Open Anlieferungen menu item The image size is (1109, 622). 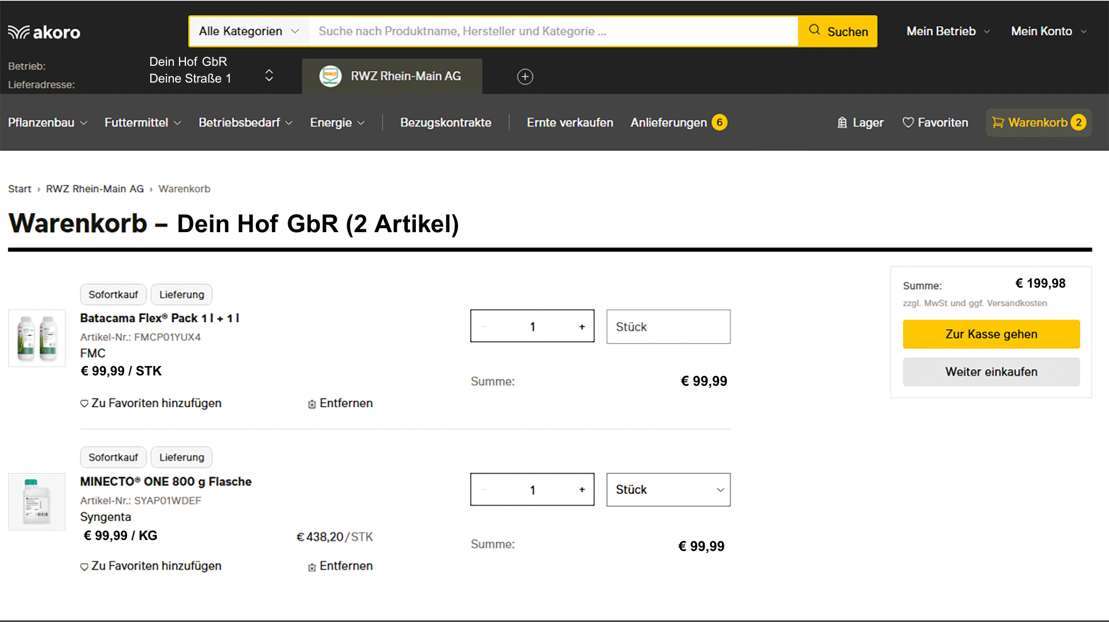tap(668, 122)
